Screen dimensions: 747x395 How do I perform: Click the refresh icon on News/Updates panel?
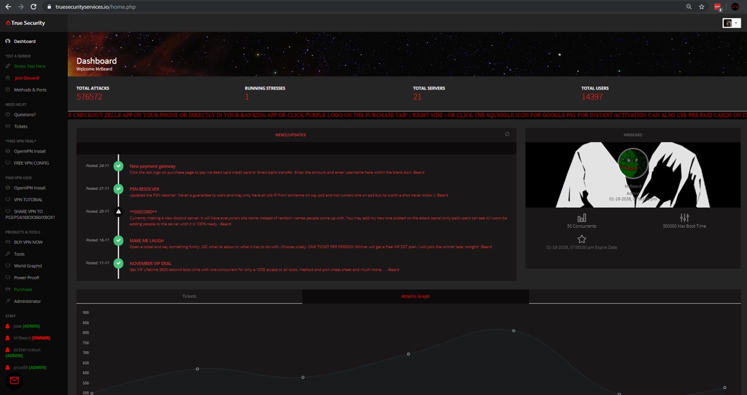(507, 134)
